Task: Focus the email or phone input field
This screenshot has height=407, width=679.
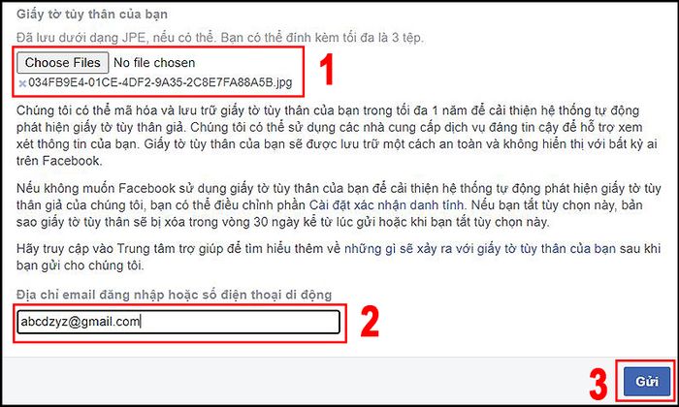Action: pos(178,322)
